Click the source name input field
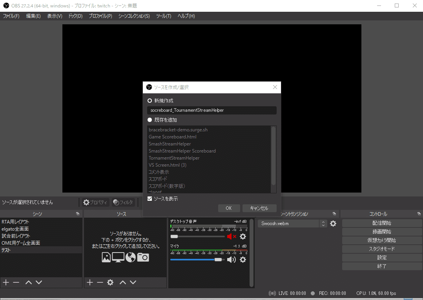This screenshot has width=423, height=300. pyautogui.click(x=212, y=110)
